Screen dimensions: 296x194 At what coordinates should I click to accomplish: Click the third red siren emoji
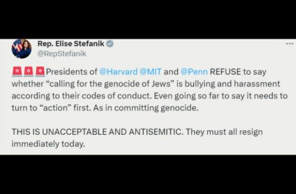point(40,72)
